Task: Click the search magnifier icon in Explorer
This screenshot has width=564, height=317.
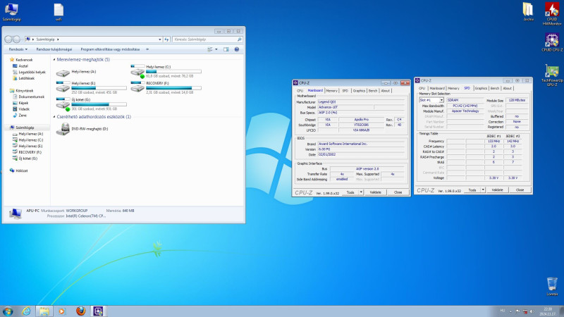Action: click(x=239, y=39)
